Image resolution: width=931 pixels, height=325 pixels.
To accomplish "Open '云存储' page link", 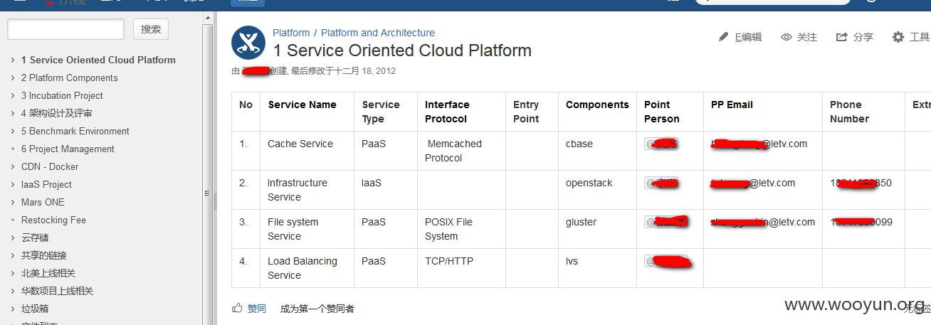I will [35, 238].
